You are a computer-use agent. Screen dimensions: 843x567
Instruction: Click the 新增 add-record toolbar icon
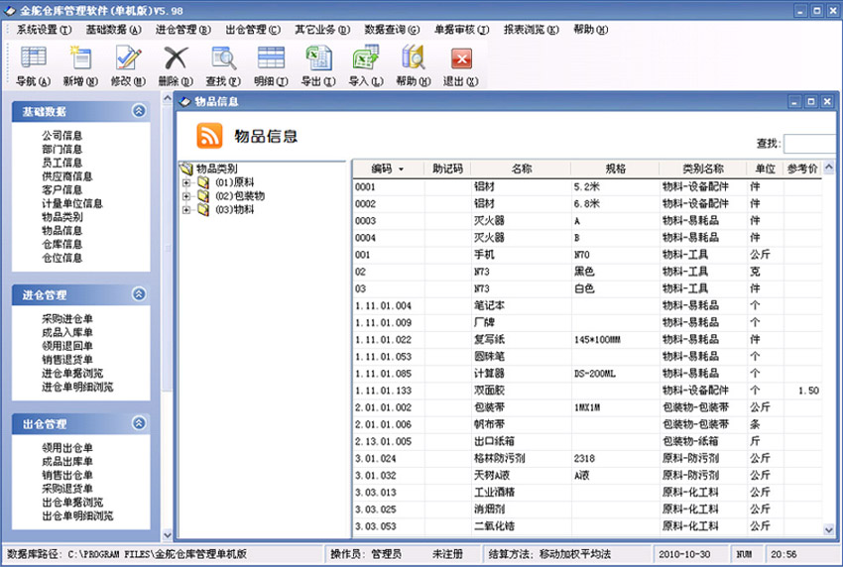coord(80,57)
